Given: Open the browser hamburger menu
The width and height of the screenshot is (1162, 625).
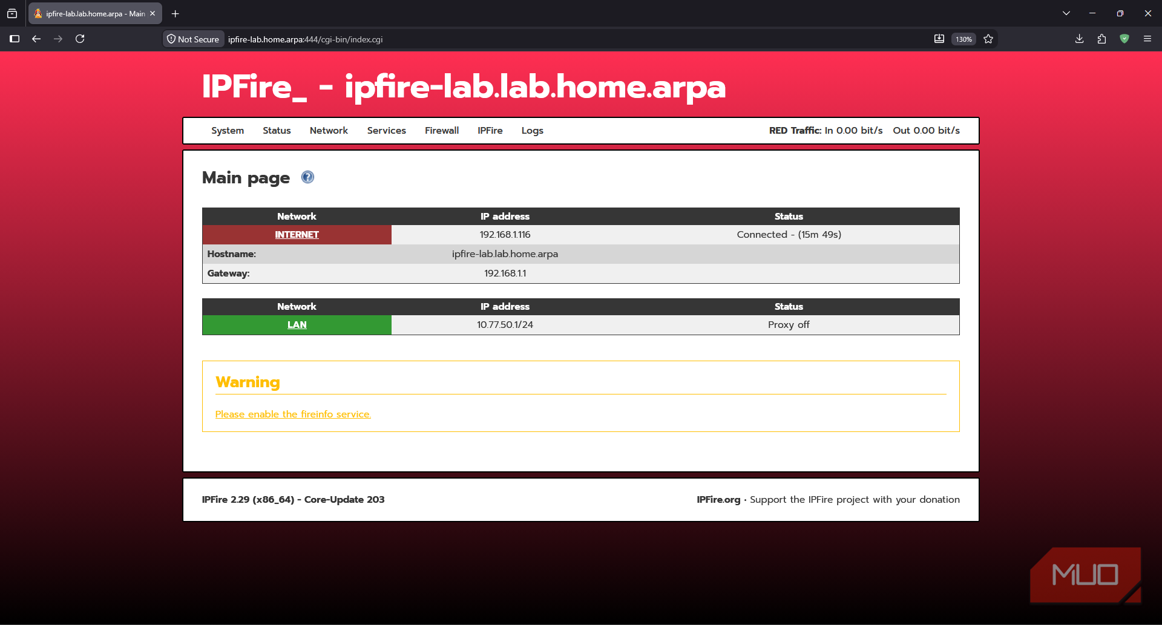Looking at the screenshot, I should 1147,39.
